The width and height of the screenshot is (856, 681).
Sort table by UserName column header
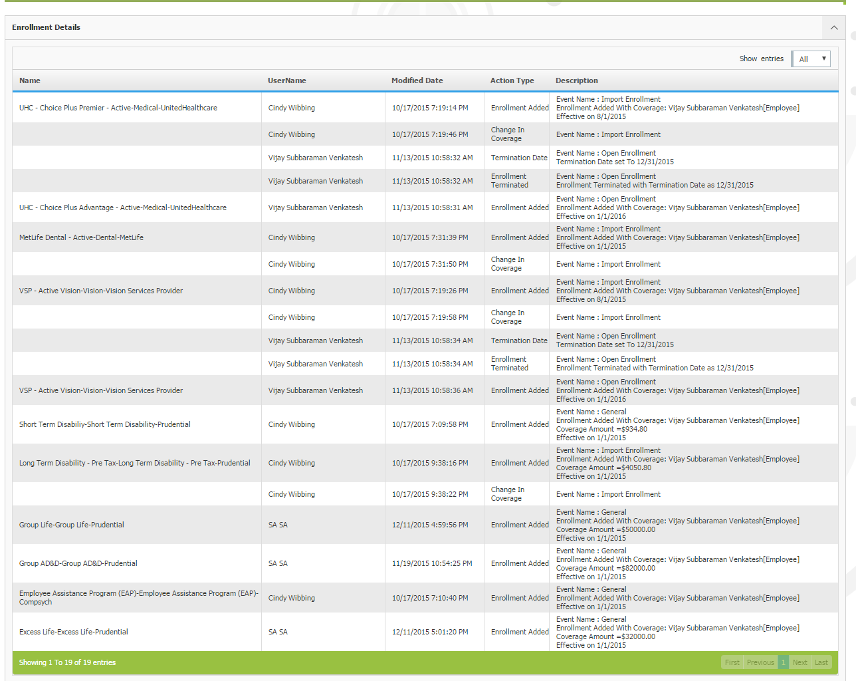coord(286,80)
